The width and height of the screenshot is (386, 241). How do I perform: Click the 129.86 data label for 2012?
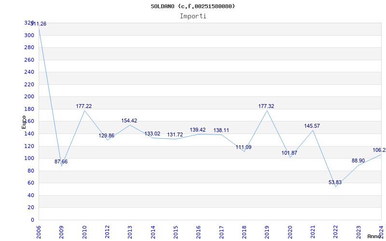click(x=107, y=136)
